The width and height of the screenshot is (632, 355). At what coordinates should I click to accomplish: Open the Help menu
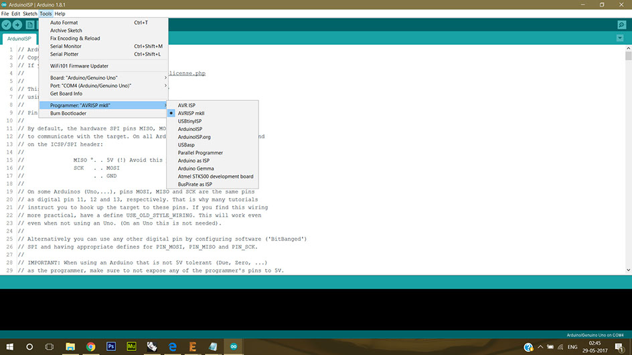(x=60, y=13)
